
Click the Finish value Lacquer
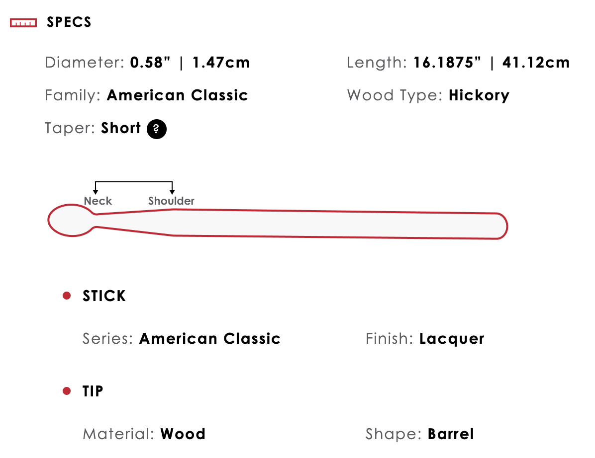pos(452,339)
